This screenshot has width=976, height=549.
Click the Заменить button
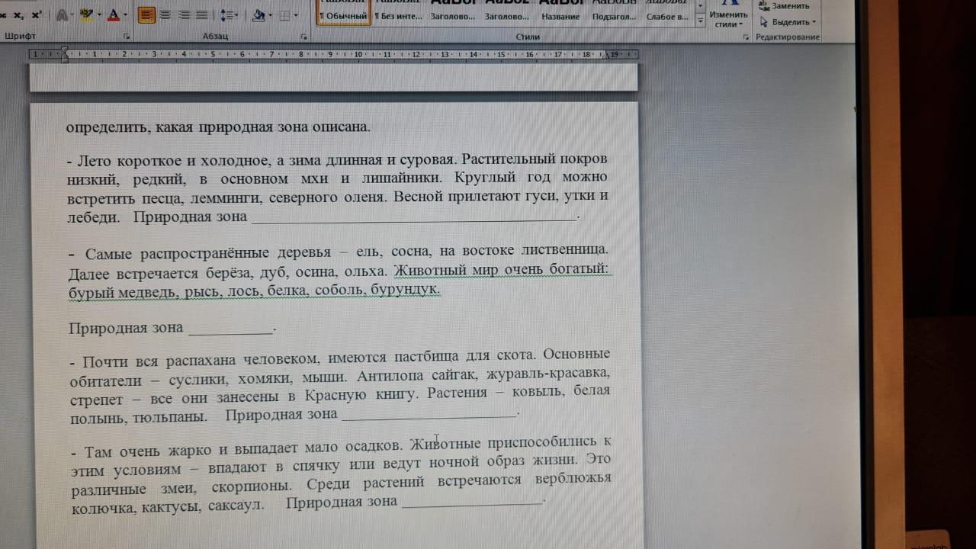(x=785, y=6)
